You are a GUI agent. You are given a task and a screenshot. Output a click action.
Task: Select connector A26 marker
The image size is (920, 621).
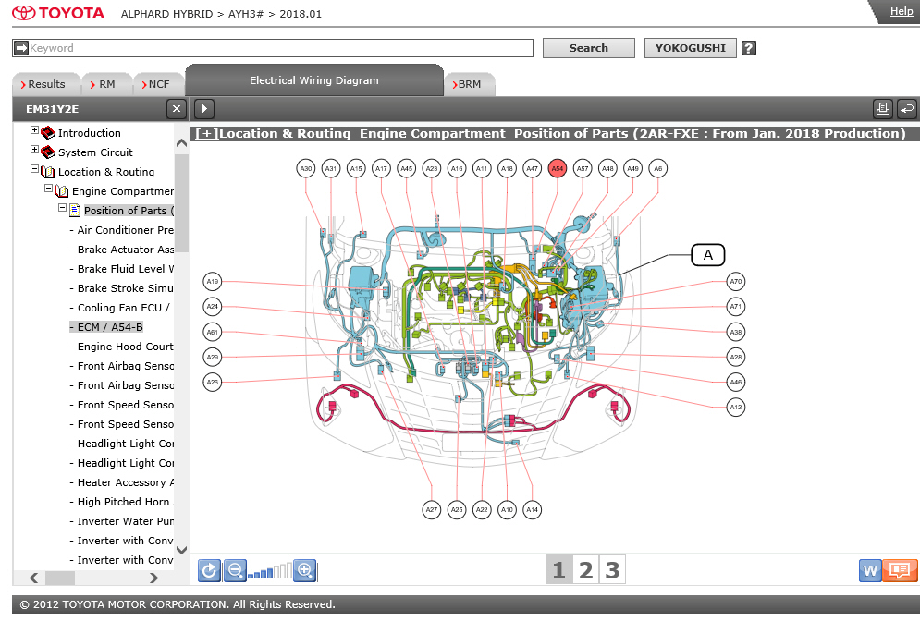[x=213, y=383]
